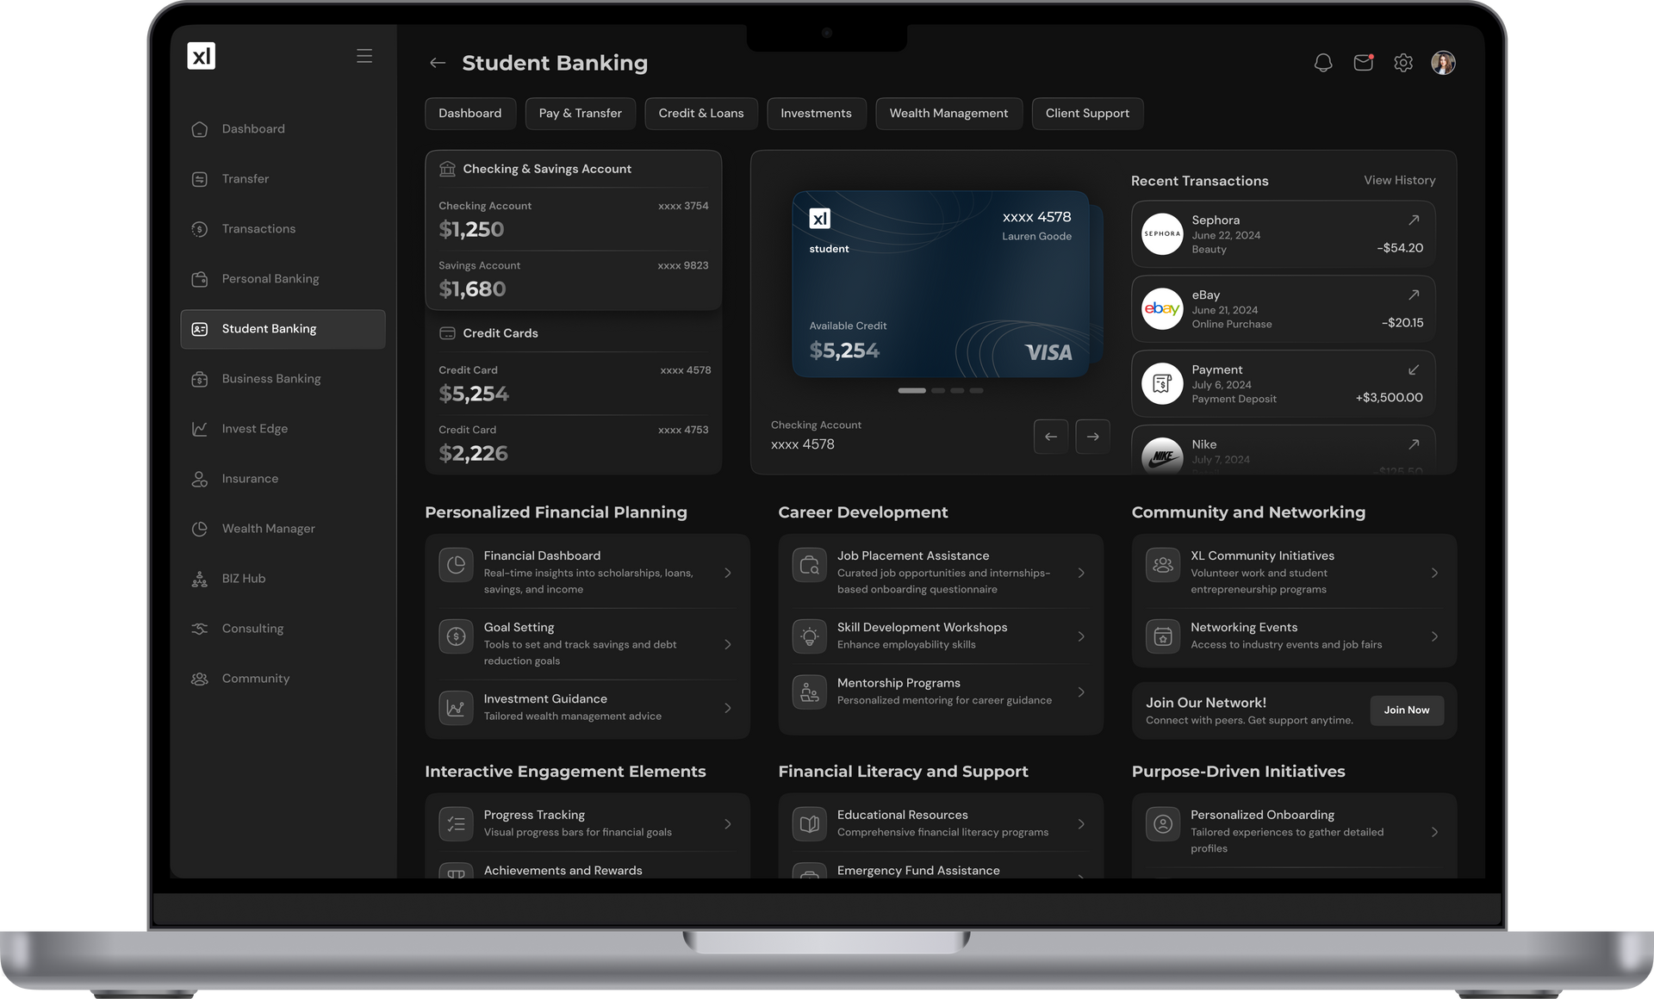The height and width of the screenshot is (999, 1654).
Task: Expand the XL Community Initiatives chevron
Action: pyautogui.click(x=1434, y=573)
